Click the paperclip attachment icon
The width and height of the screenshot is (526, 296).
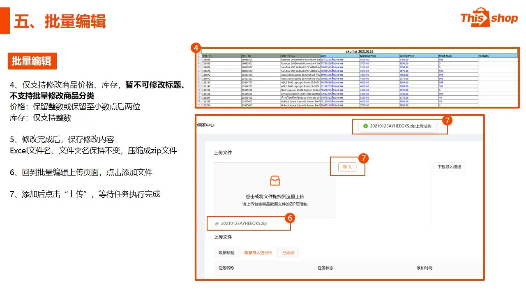217,224
